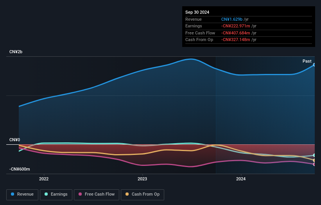Click the Sep 30 2024 tooltip date
Image resolution: width=321 pixels, height=205 pixels.
[x=197, y=12]
